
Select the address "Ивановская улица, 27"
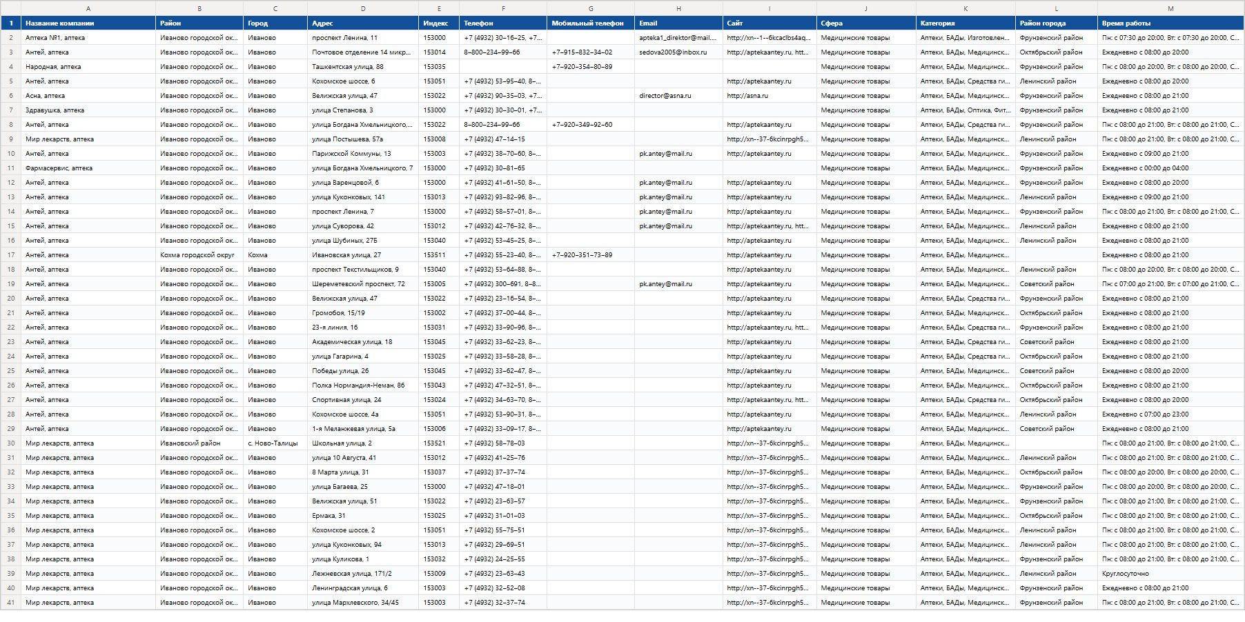click(x=363, y=255)
